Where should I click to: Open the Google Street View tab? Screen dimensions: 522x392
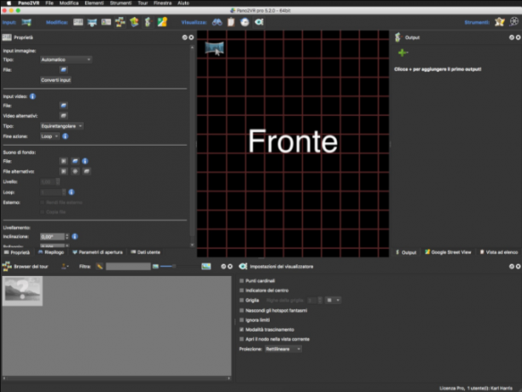click(x=448, y=252)
